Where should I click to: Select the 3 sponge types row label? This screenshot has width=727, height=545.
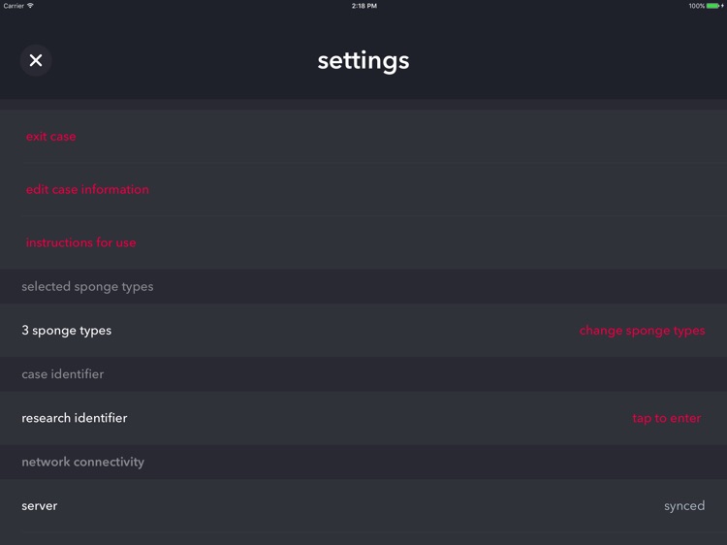click(66, 331)
